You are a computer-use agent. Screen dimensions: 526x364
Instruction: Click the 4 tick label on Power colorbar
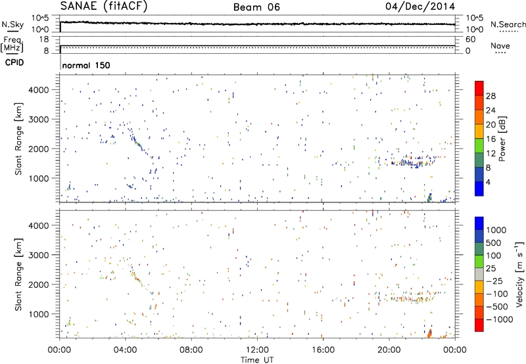(489, 182)
